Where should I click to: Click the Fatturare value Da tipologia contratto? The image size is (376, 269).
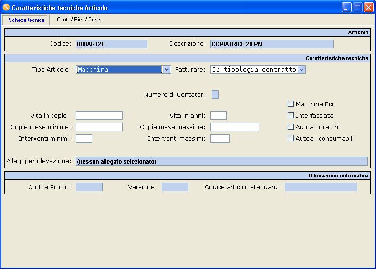254,70
